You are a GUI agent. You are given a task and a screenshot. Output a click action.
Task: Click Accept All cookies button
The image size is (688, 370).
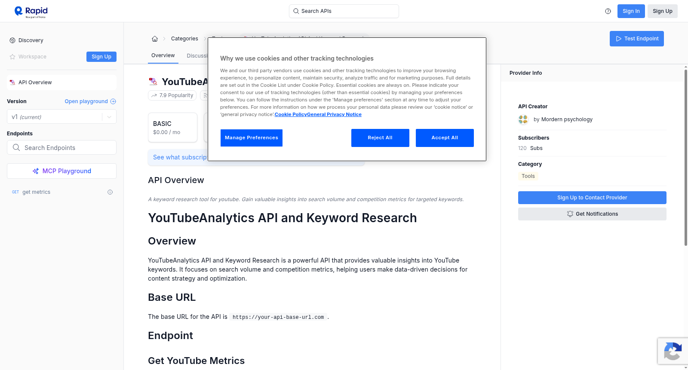(x=445, y=138)
